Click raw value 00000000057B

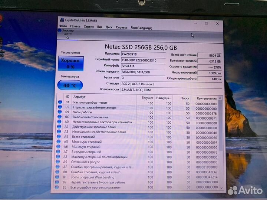click(206, 113)
